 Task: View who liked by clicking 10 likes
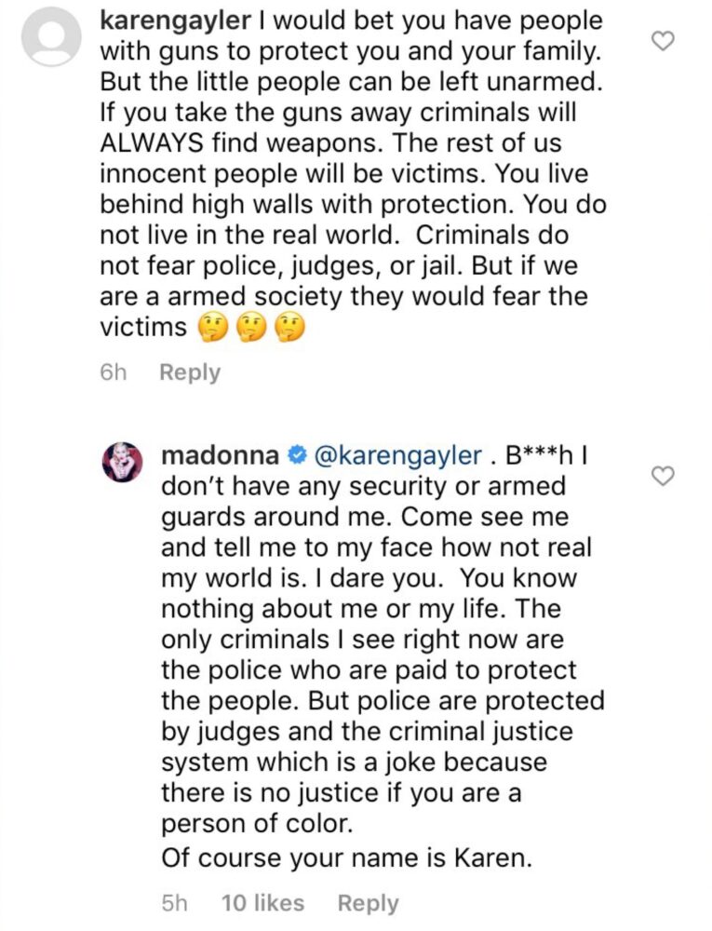click(262, 902)
